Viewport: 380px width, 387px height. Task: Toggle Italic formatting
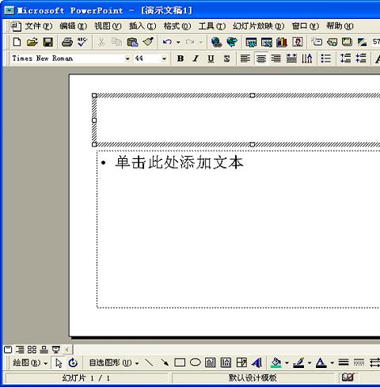pos(196,59)
